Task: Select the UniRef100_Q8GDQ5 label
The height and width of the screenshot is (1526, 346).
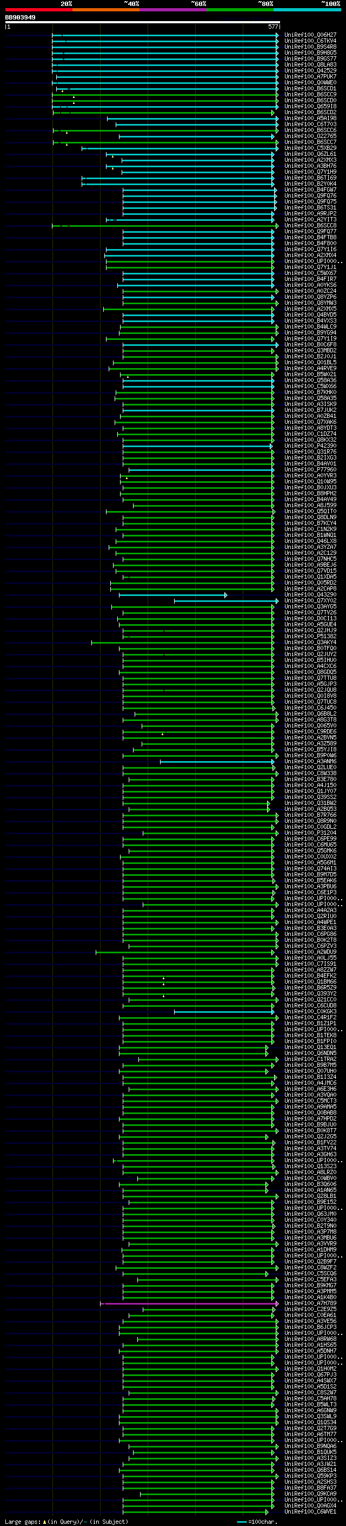Action: click(310, 672)
